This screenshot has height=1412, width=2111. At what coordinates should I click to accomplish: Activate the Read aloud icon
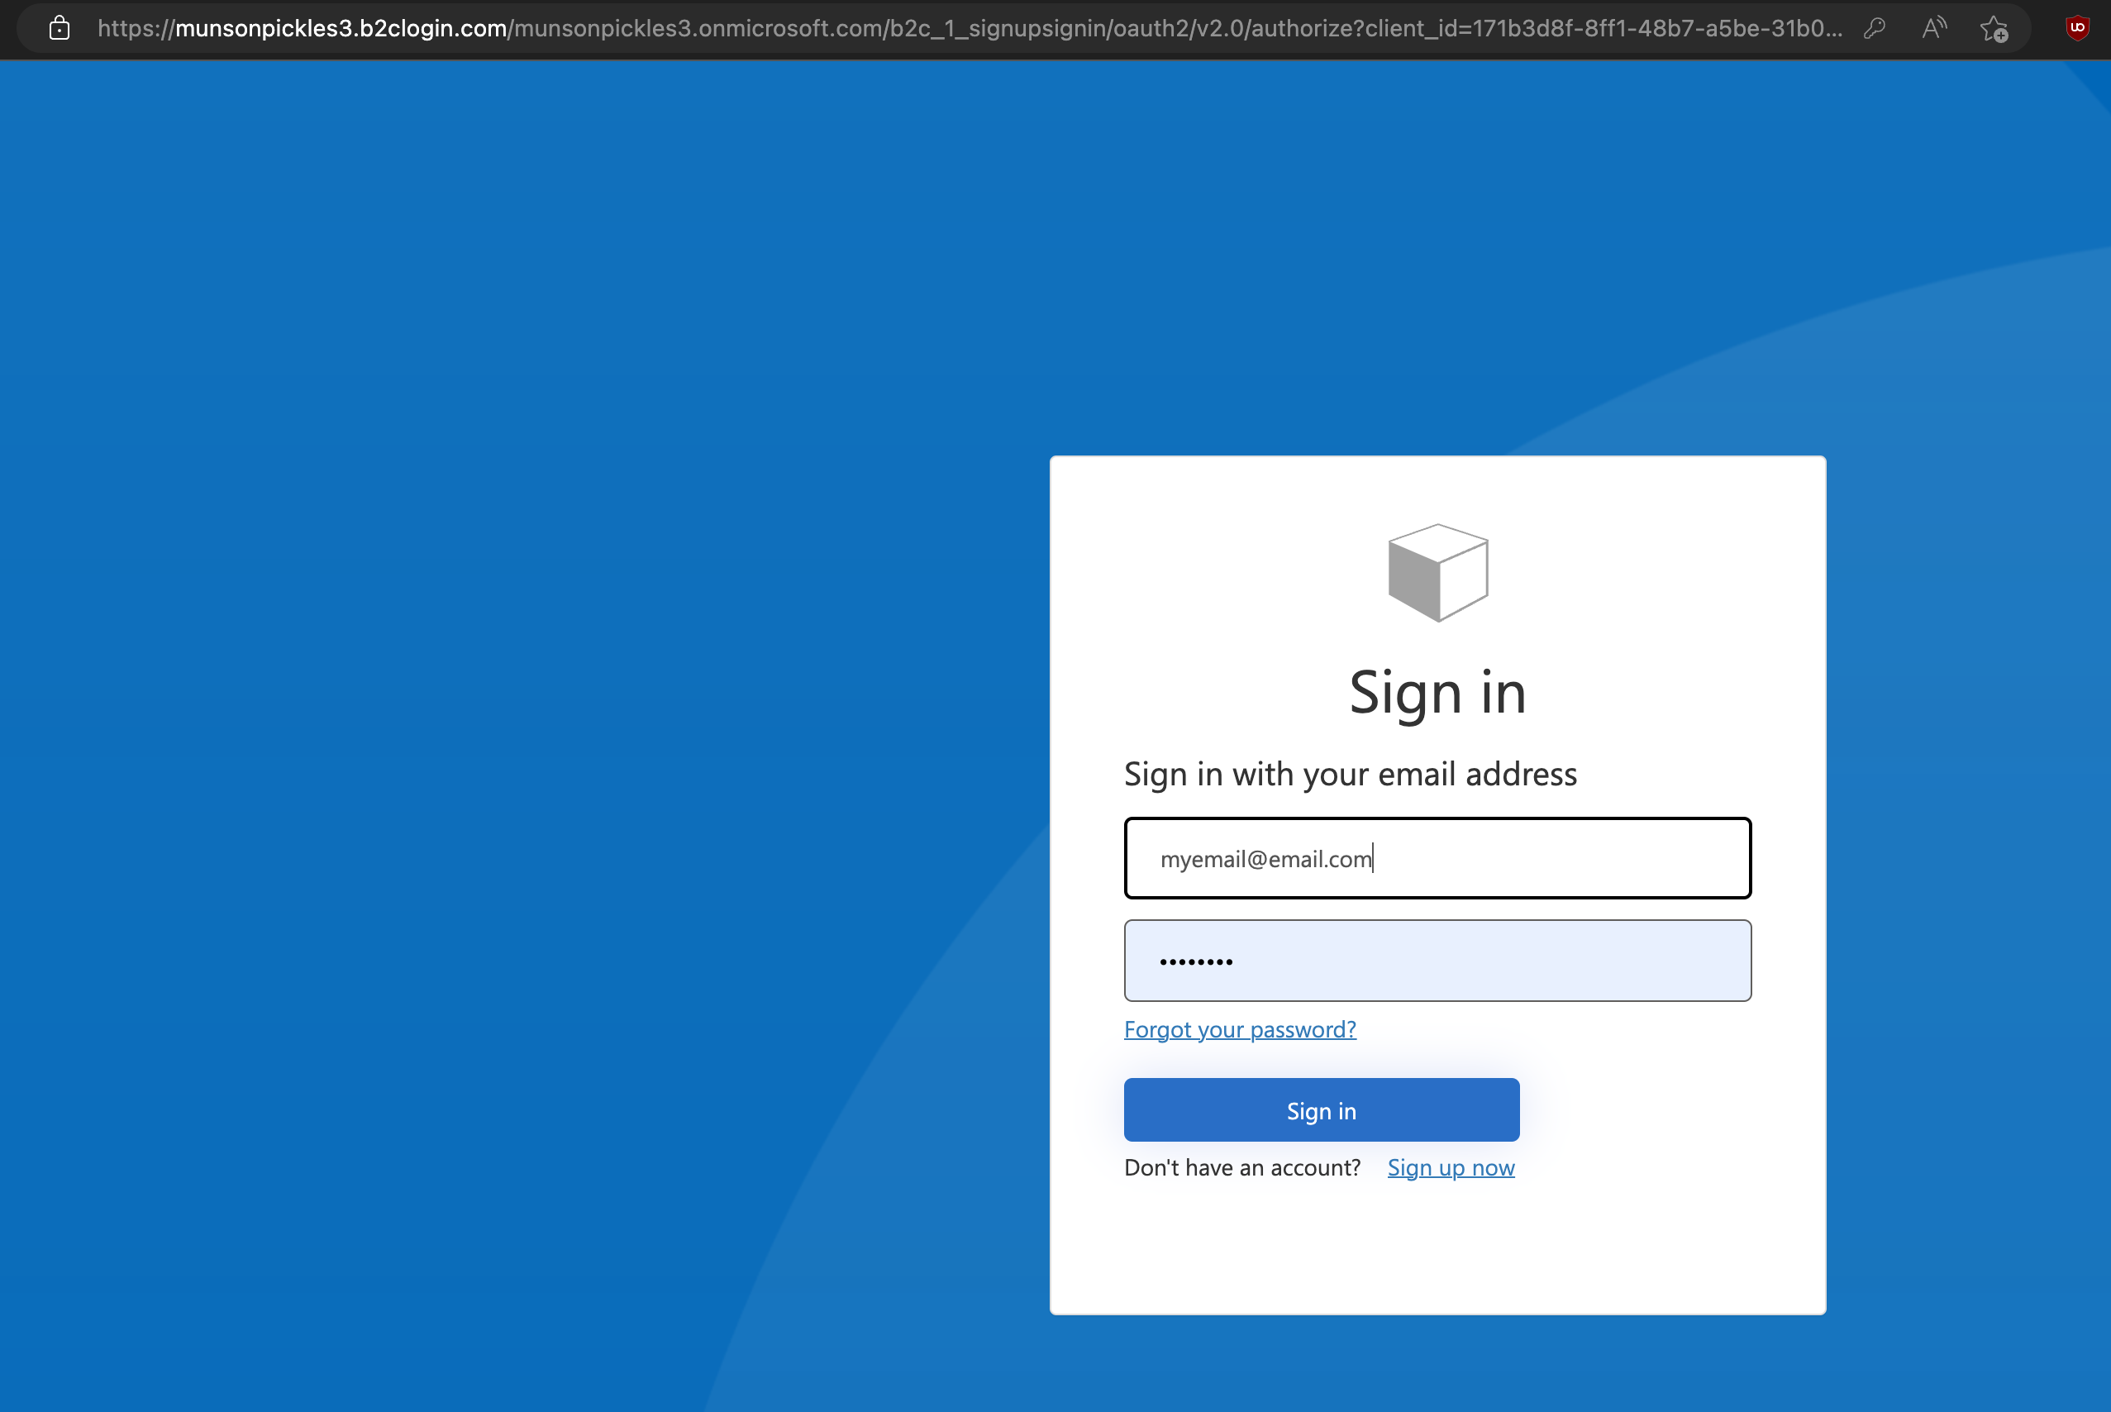pos(1933,29)
